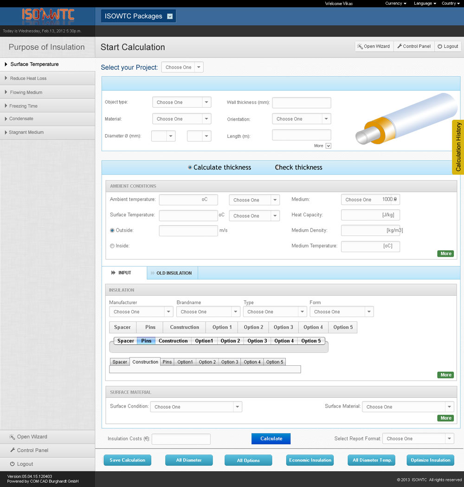Click the ISOWTC logo

point(48,15)
